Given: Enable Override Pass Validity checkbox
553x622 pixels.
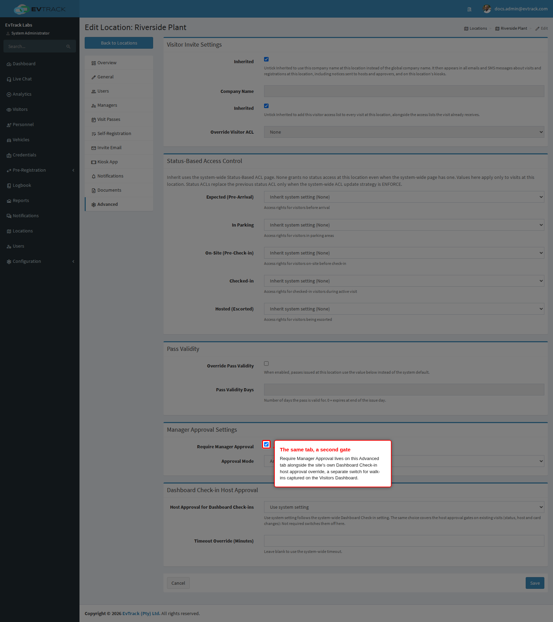Looking at the screenshot, I should coord(266,364).
